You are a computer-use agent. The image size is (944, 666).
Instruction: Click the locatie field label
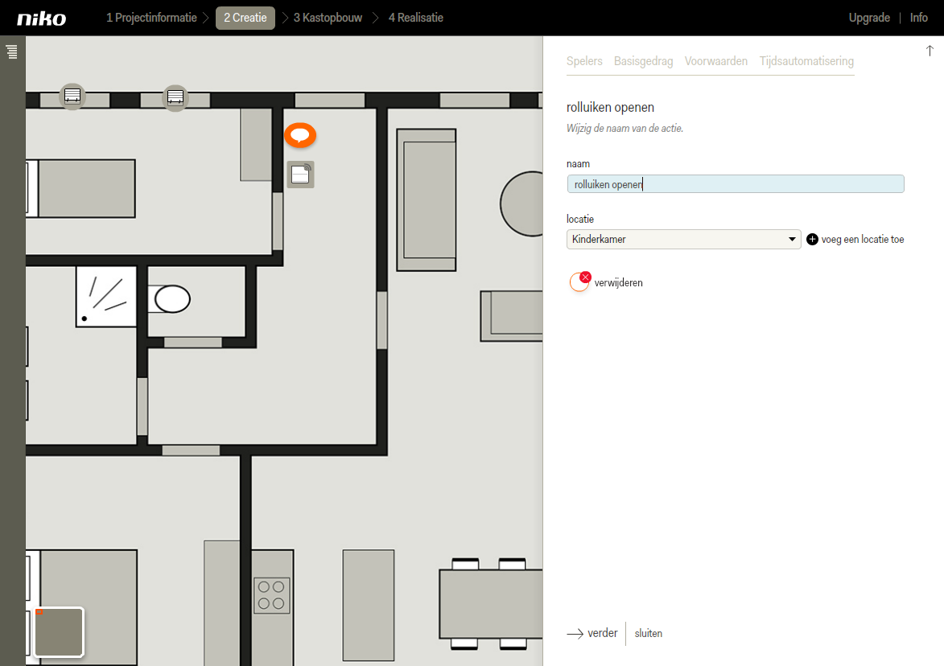coord(580,219)
